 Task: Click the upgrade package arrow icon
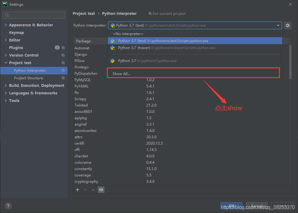pos(93,190)
